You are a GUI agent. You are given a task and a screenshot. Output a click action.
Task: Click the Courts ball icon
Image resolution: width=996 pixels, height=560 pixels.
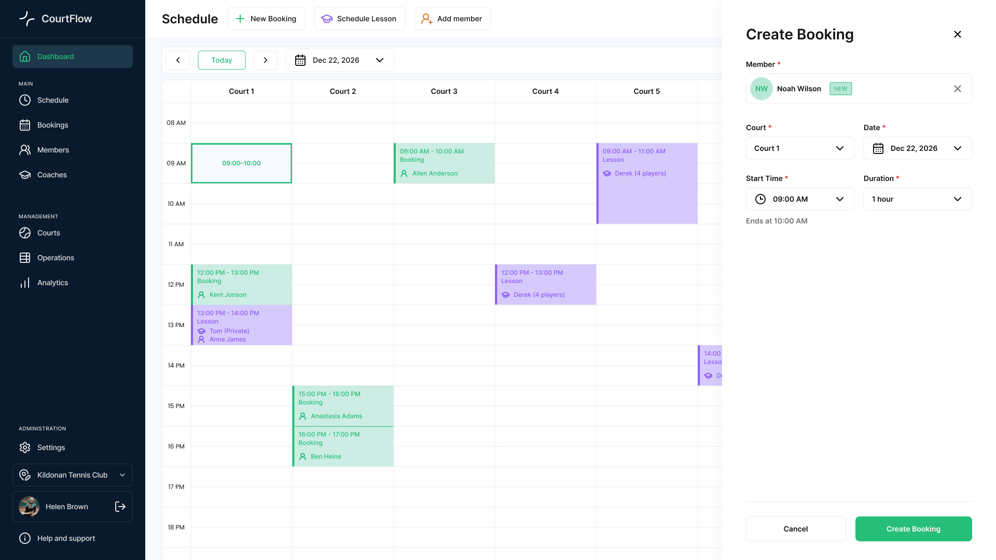pos(25,233)
